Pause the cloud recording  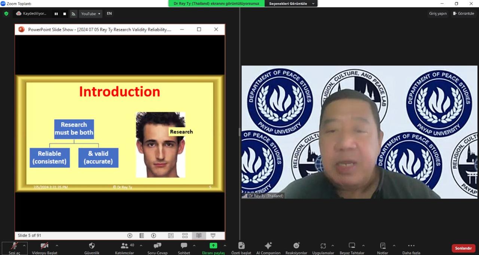tap(56, 14)
